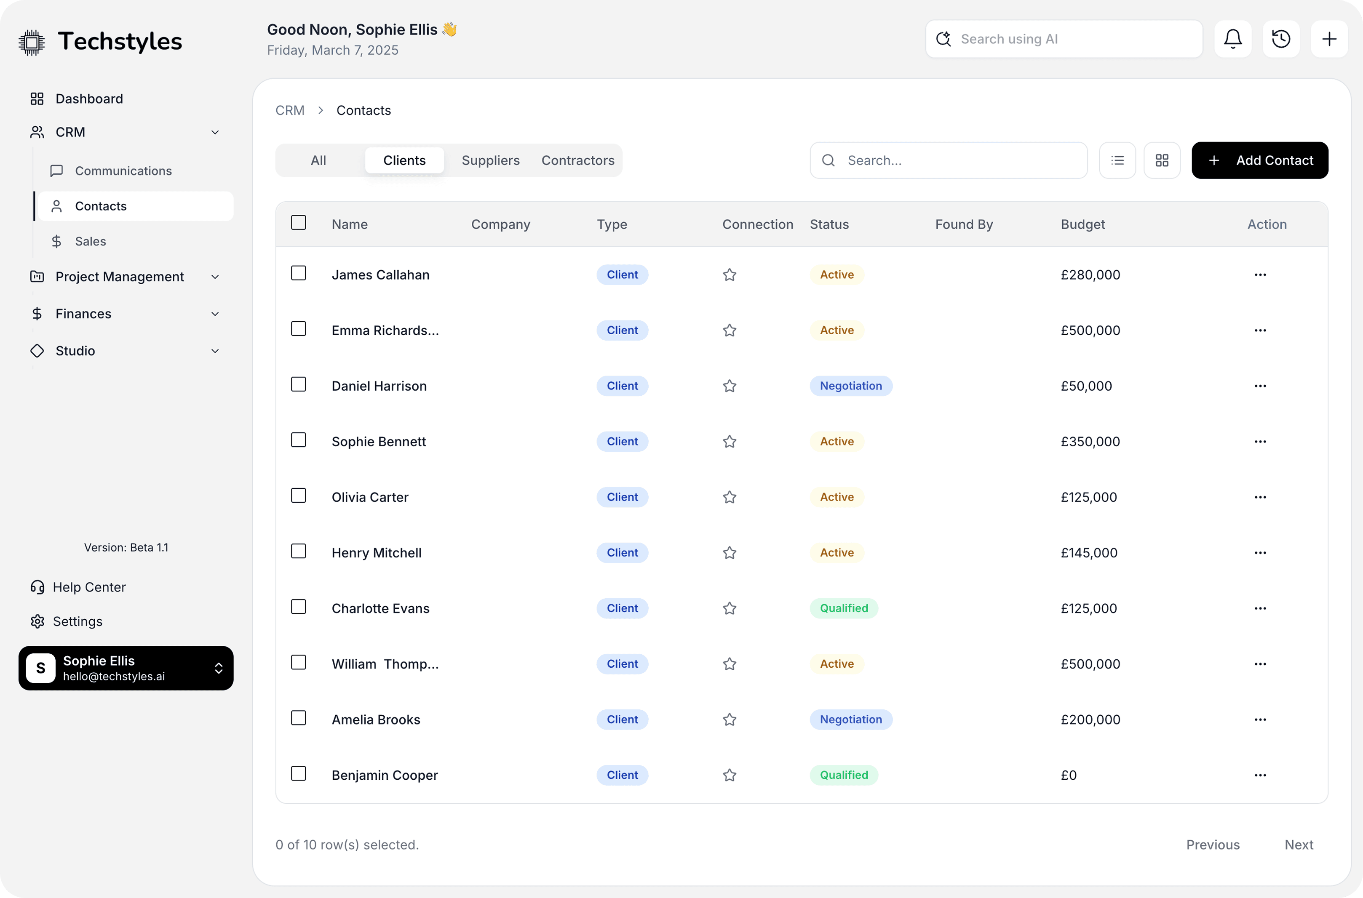Select Contacts in the sidebar
This screenshot has height=898, width=1363.
(x=136, y=206)
